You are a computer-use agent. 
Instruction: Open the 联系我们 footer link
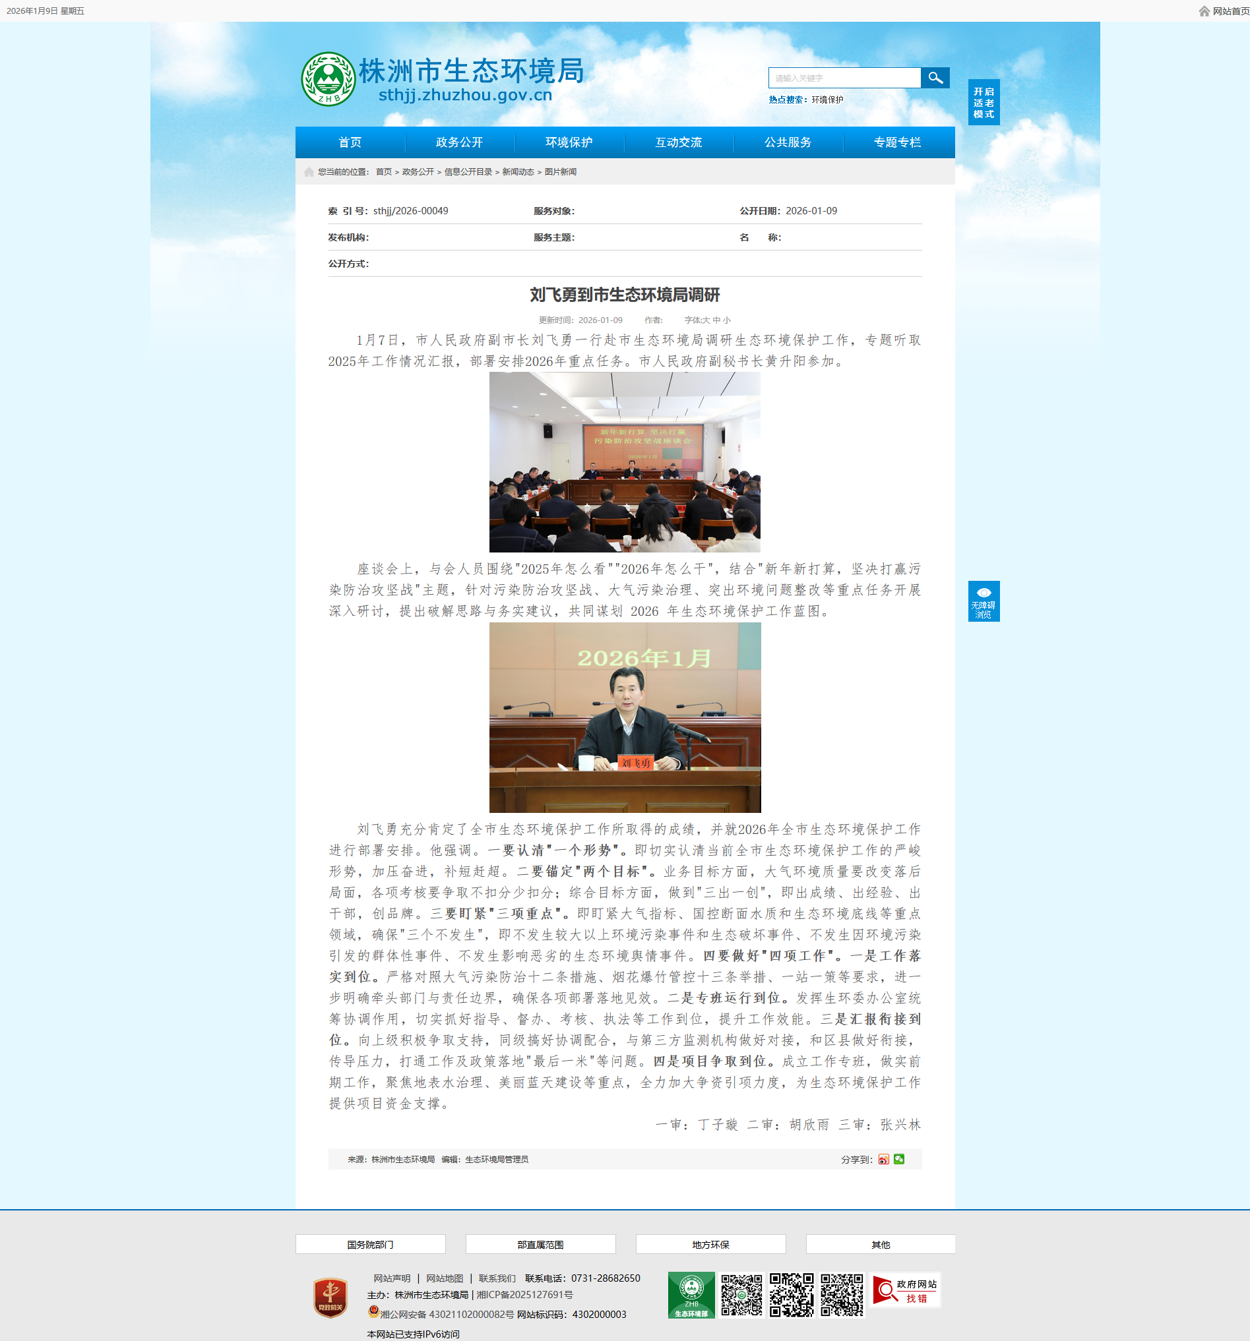(x=497, y=1278)
